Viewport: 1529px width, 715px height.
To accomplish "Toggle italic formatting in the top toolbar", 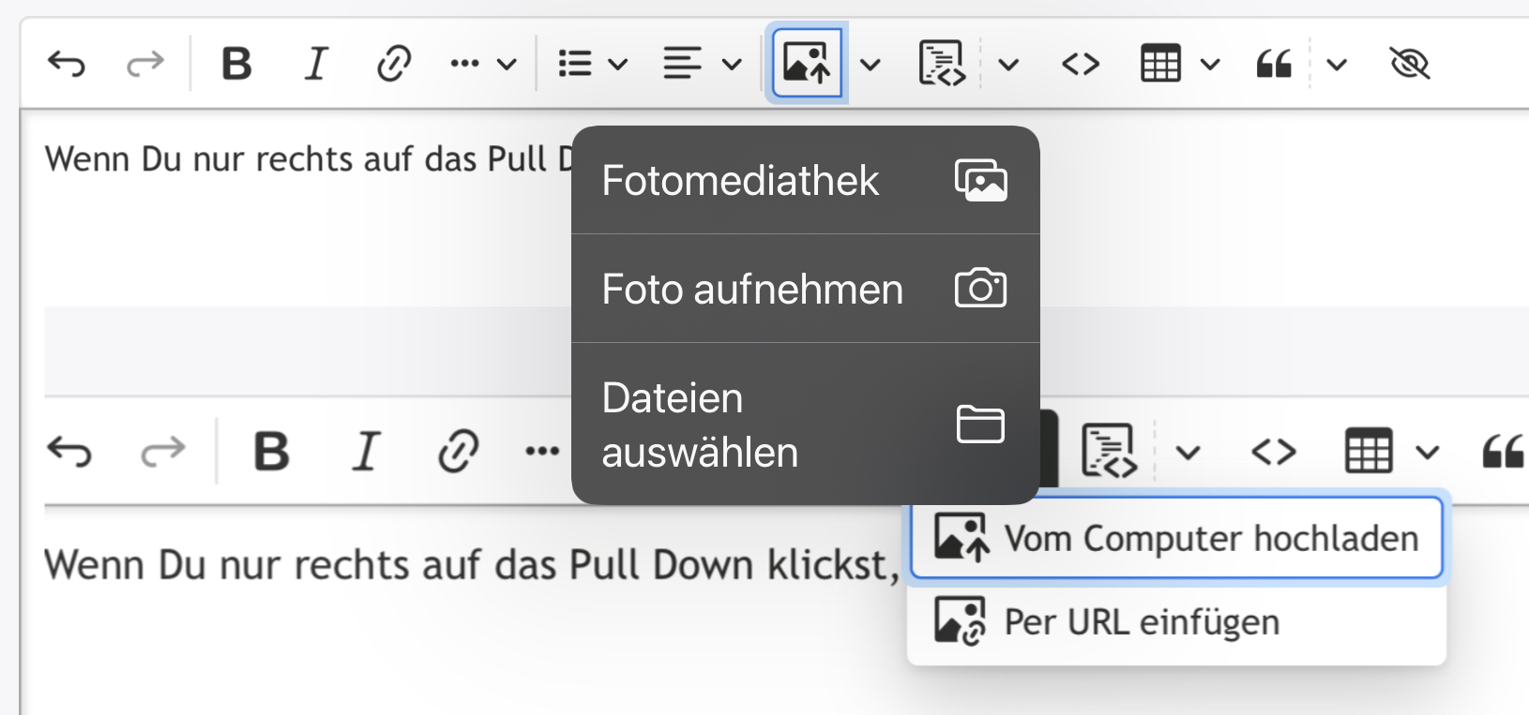I will [x=316, y=65].
